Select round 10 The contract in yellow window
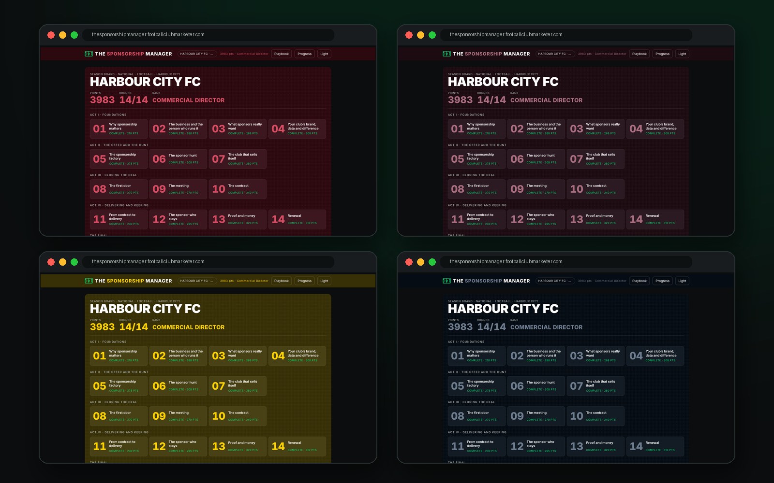This screenshot has width=774, height=483. tap(238, 416)
